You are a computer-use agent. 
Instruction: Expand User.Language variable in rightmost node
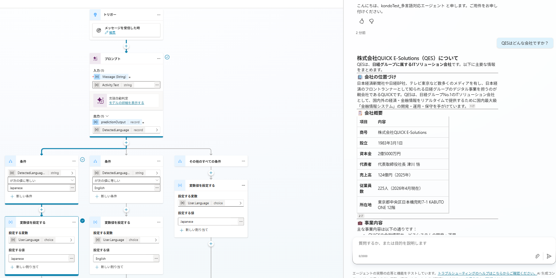tap(240, 203)
